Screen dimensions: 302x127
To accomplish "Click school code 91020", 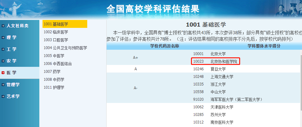I will click(198, 99).
